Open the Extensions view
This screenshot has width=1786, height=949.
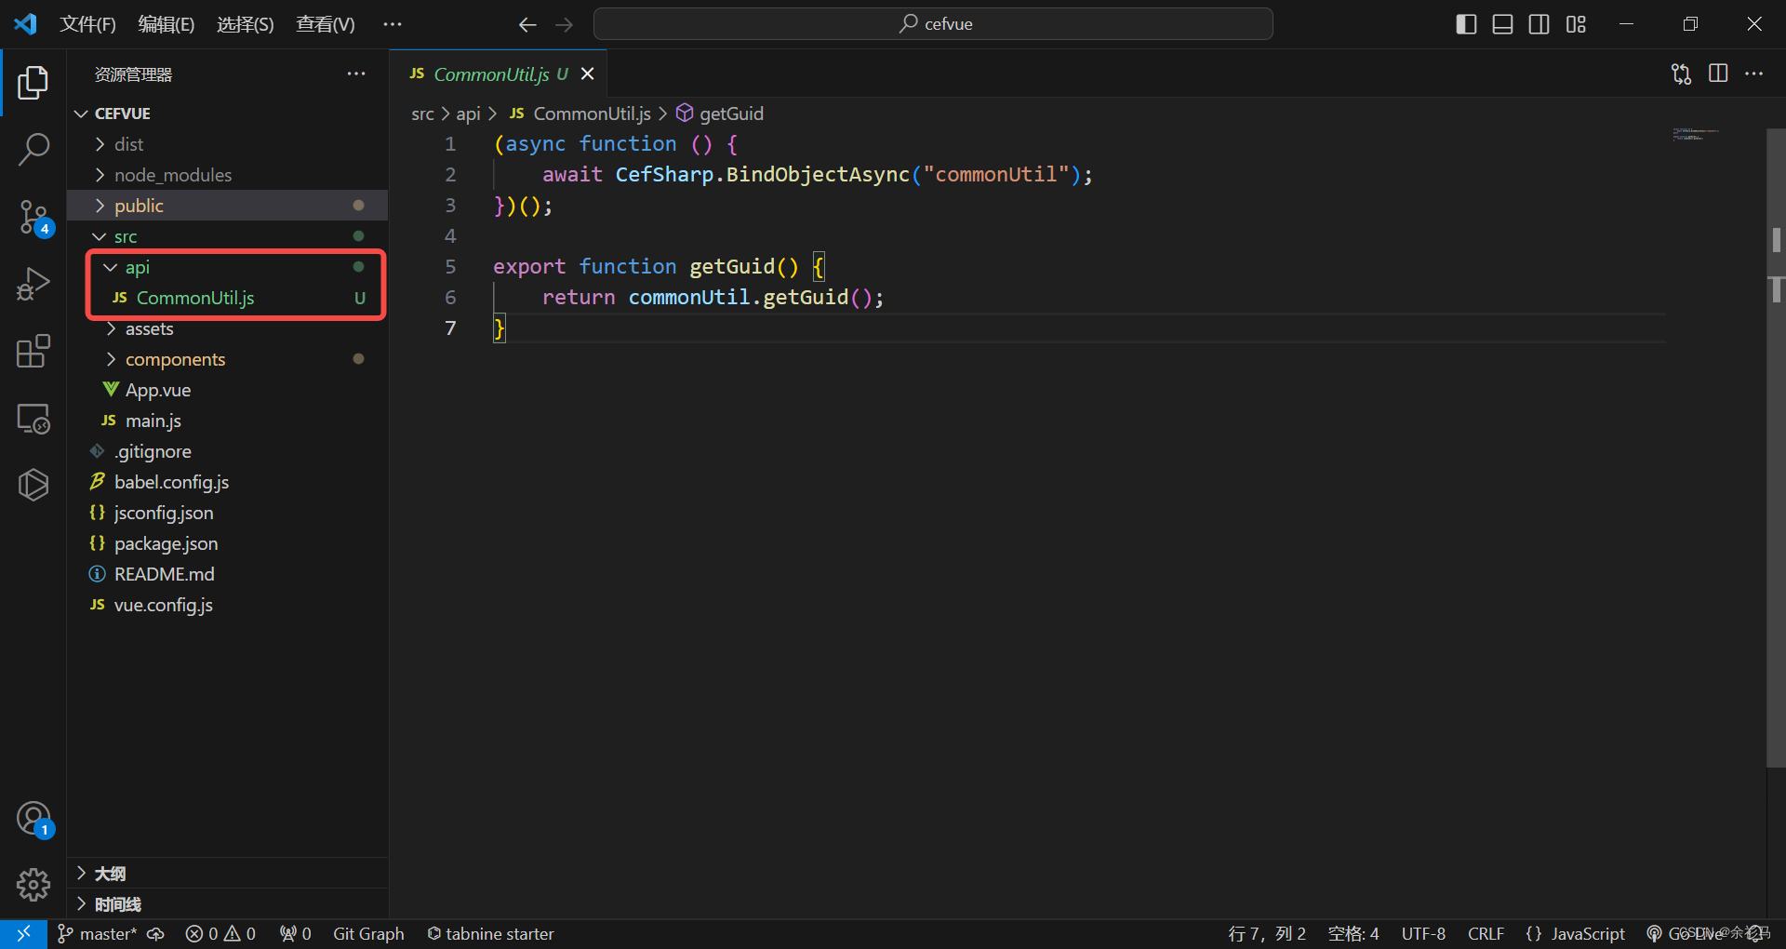point(33,351)
